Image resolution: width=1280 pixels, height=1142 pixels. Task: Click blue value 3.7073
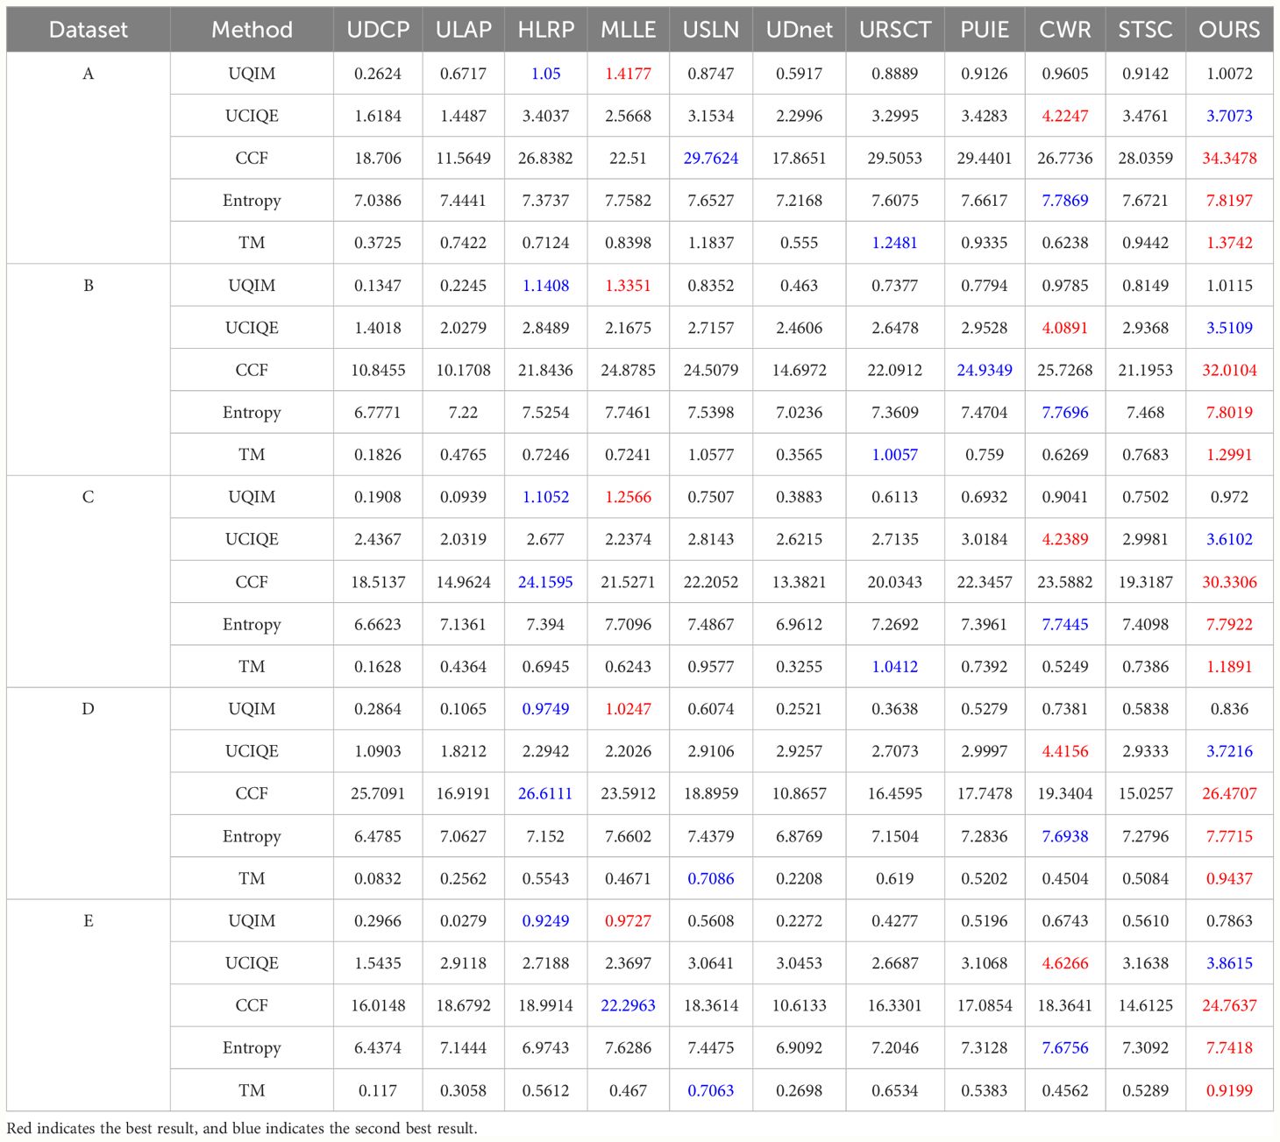1229,116
